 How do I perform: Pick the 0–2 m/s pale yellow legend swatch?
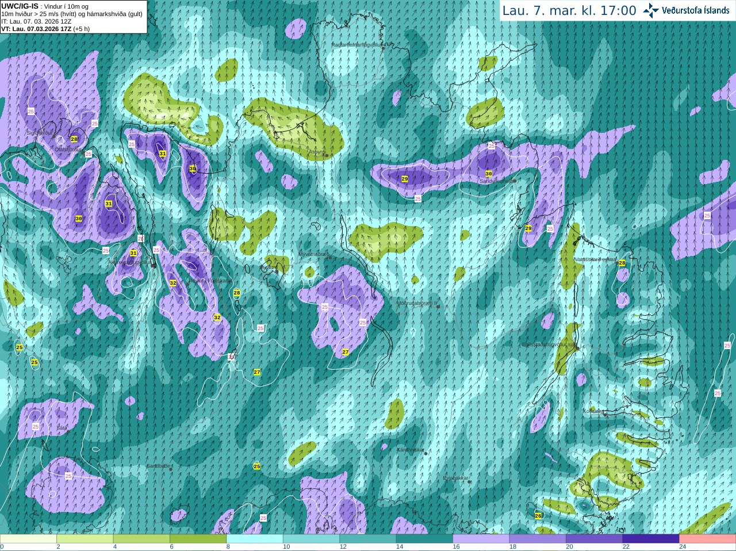point(28,539)
